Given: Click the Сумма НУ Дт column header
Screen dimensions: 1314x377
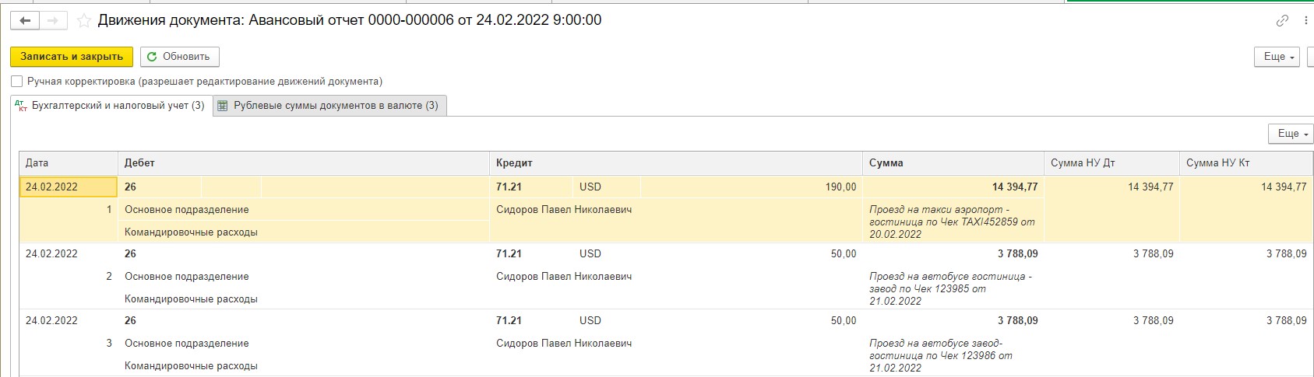Looking at the screenshot, I should point(1111,163).
